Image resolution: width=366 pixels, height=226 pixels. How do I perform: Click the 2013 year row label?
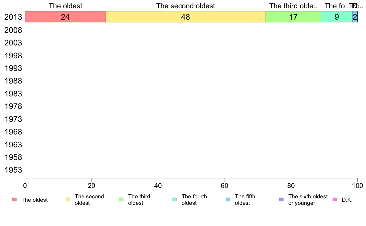(x=13, y=17)
